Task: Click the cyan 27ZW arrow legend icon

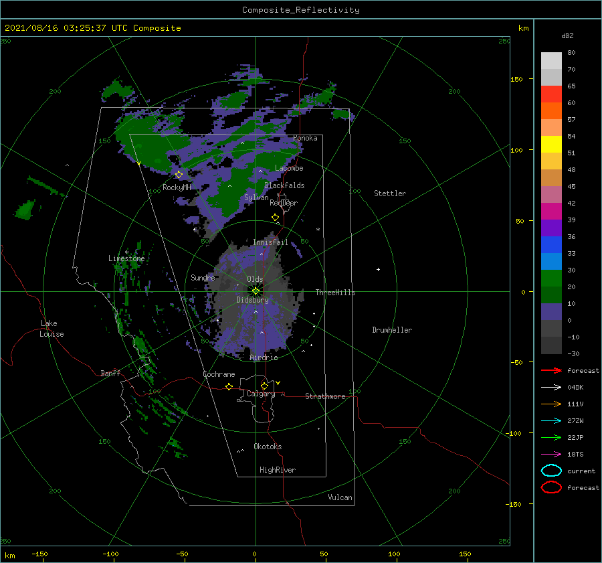Action: (x=551, y=421)
